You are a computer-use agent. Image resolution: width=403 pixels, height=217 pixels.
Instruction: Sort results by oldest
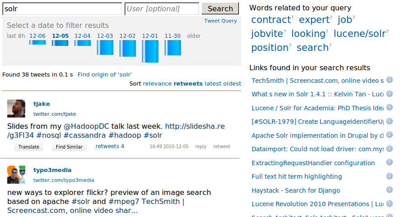tap(232, 83)
